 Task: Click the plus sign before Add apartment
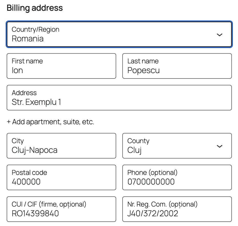click(9, 122)
